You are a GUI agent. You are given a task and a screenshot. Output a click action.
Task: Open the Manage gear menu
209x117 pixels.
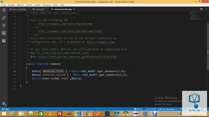coord(4,104)
